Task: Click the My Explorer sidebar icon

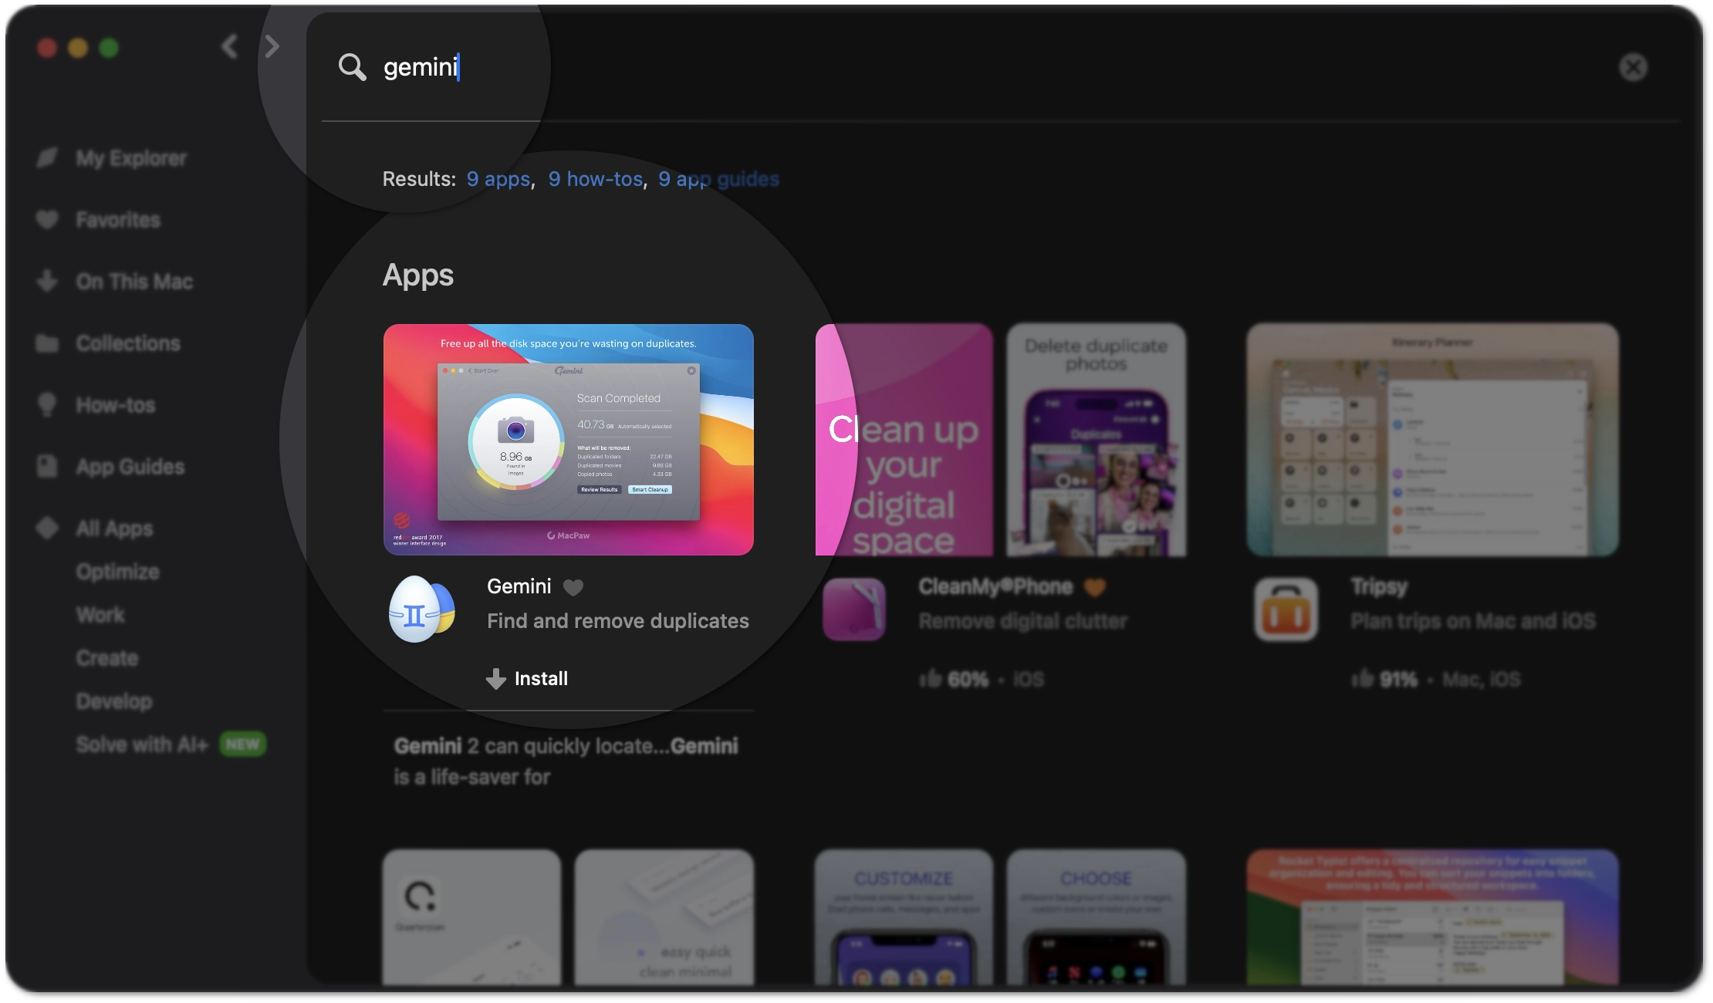Action: [49, 157]
